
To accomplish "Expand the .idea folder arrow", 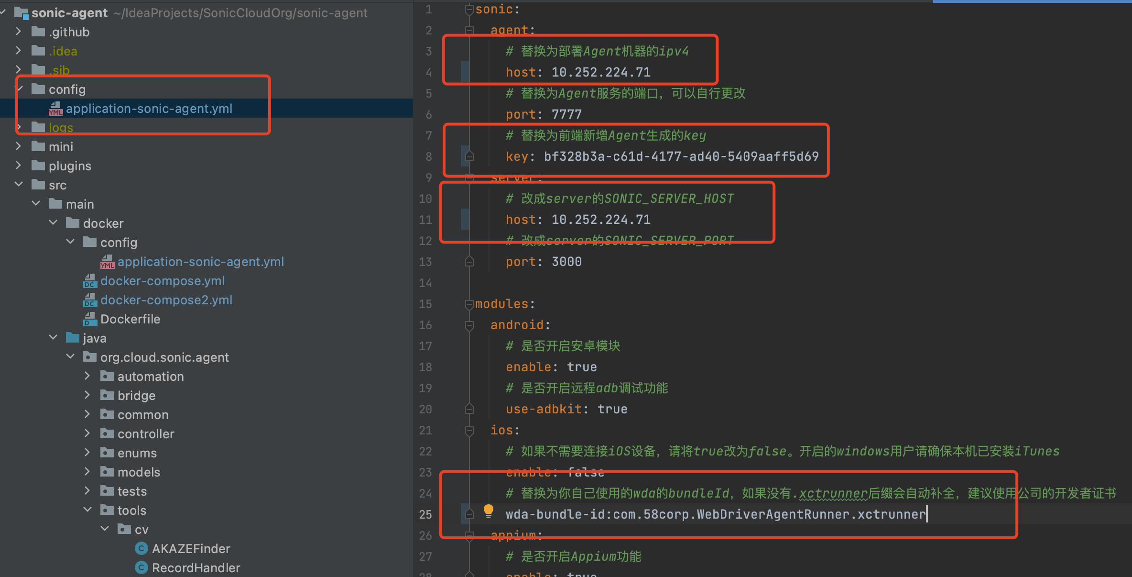I will 18,51.
